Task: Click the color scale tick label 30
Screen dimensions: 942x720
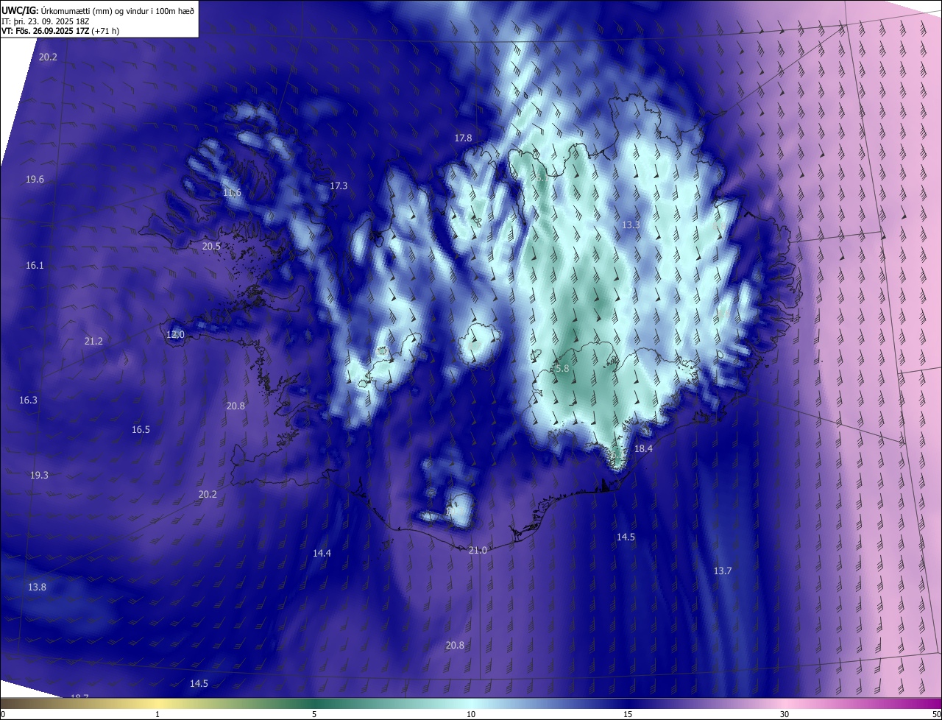Action: [785, 714]
